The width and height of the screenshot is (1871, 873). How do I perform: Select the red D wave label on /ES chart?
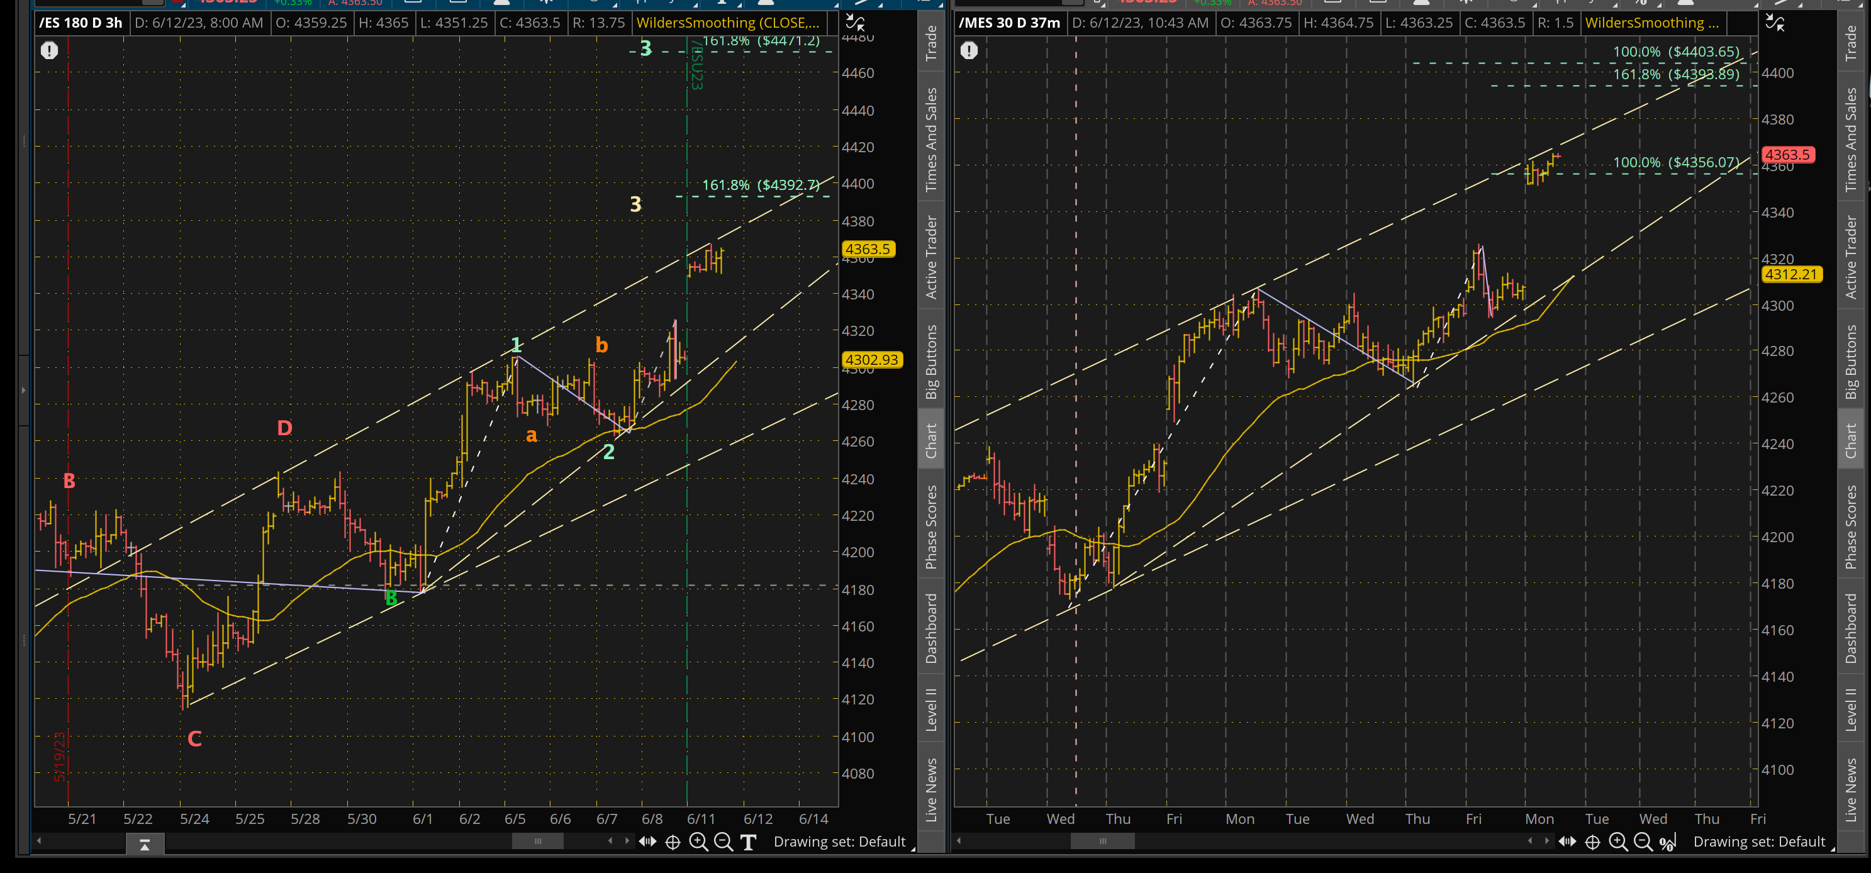tap(285, 428)
